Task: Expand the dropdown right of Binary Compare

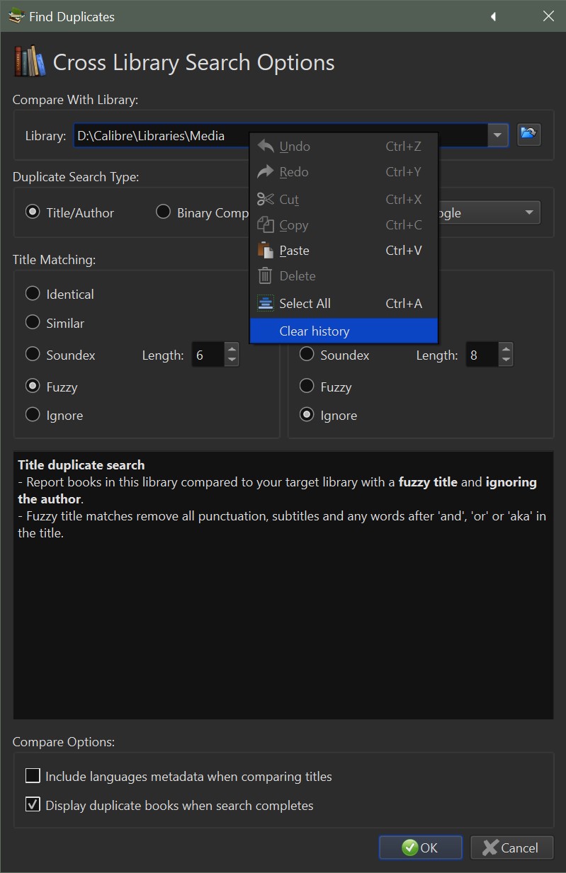Action: coord(528,212)
